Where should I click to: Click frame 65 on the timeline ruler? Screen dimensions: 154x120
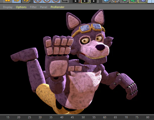pos(115,117)
